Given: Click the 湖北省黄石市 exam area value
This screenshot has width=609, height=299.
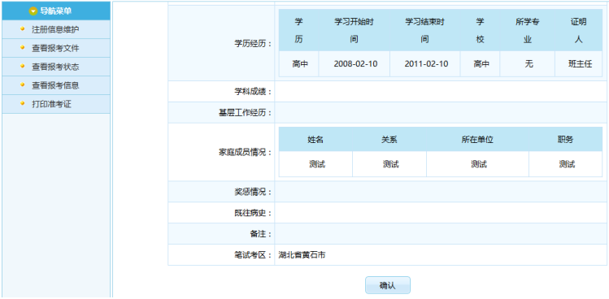Looking at the screenshot, I should click(302, 255).
